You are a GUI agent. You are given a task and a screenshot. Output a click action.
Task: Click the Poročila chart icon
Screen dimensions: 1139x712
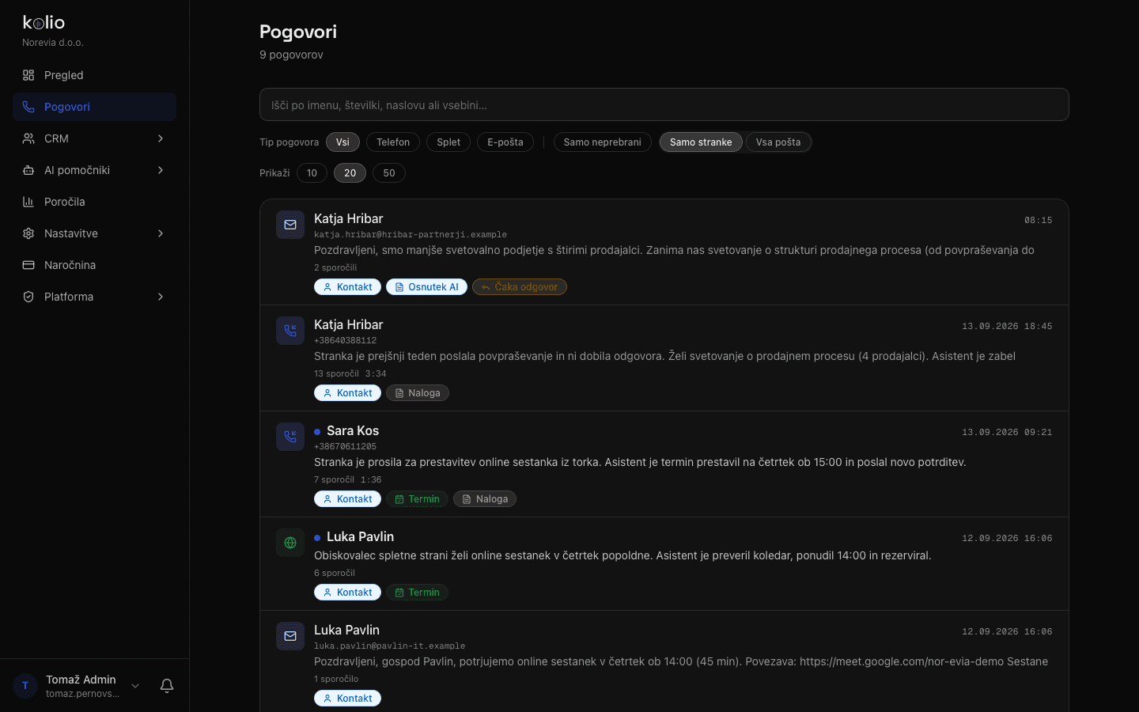pos(28,202)
